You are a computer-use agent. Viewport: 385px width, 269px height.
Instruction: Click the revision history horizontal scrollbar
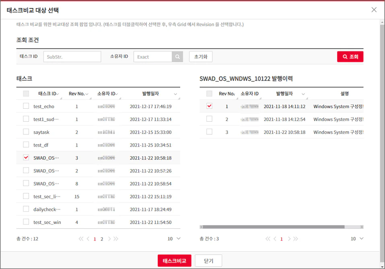274,227
